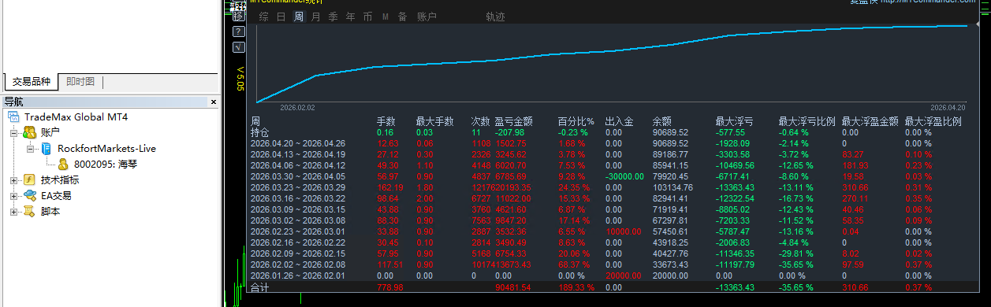
Task: Click the 最大浮亏 column header
Action: click(x=735, y=122)
